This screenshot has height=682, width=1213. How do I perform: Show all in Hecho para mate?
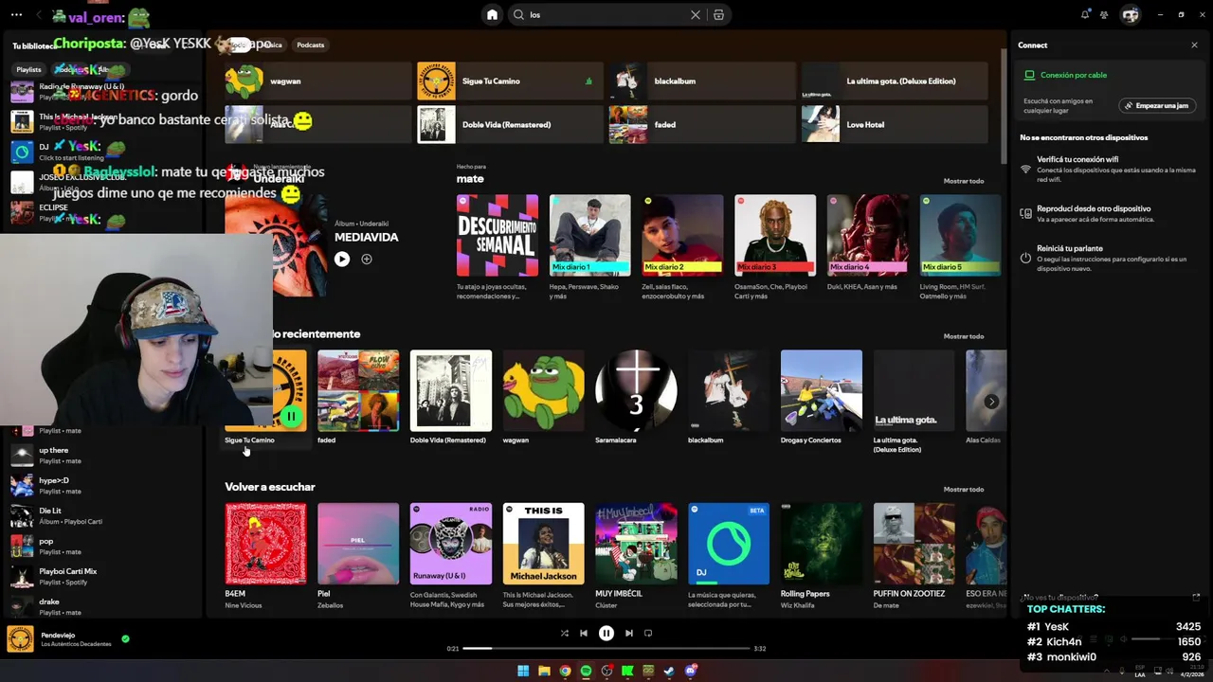tap(964, 181)
